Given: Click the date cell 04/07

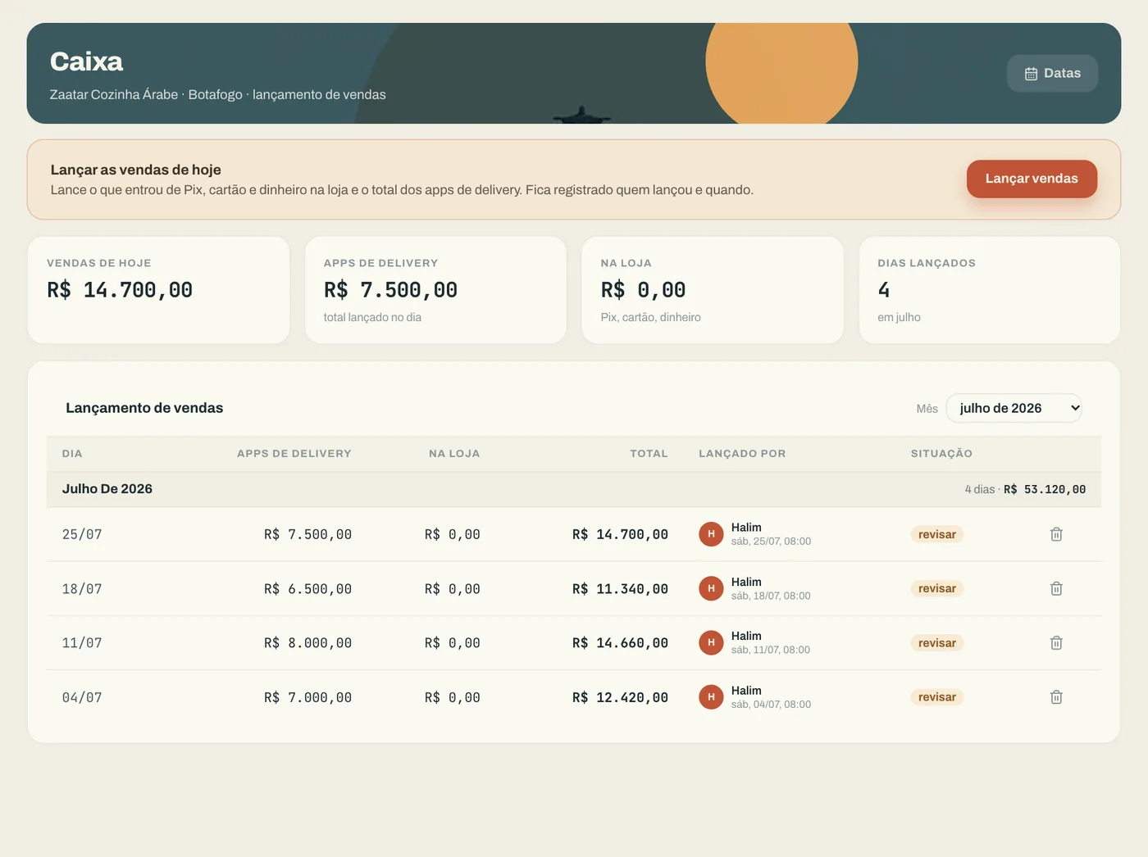Looking at the screenshot, I should click(82, 697).
